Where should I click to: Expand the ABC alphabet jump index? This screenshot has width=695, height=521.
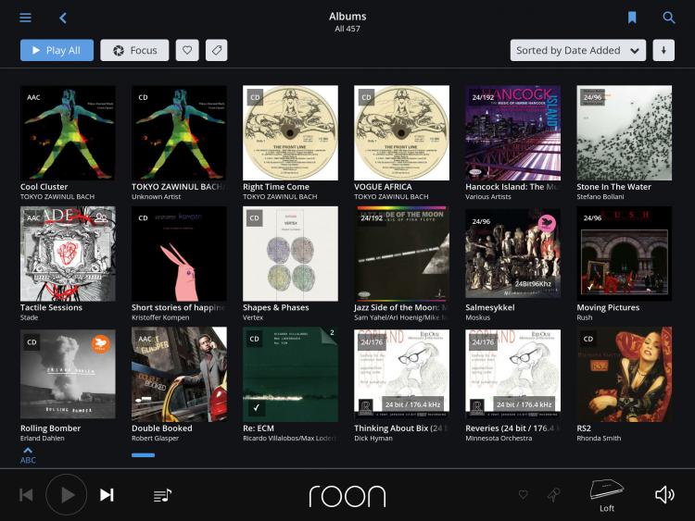(28, 455)
